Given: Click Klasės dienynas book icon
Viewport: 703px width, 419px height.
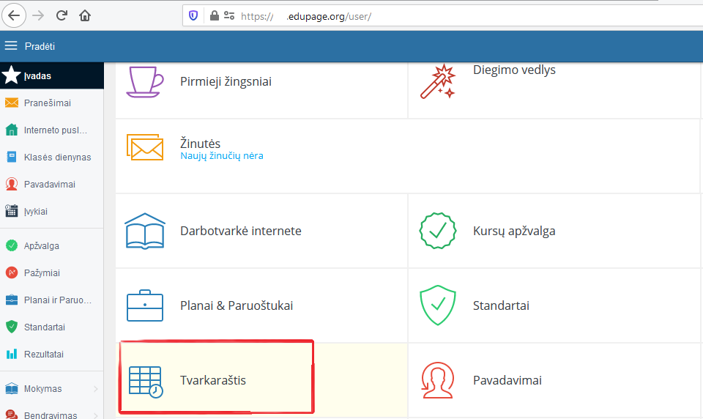Looking at the screenshot, I should [12, 157].
